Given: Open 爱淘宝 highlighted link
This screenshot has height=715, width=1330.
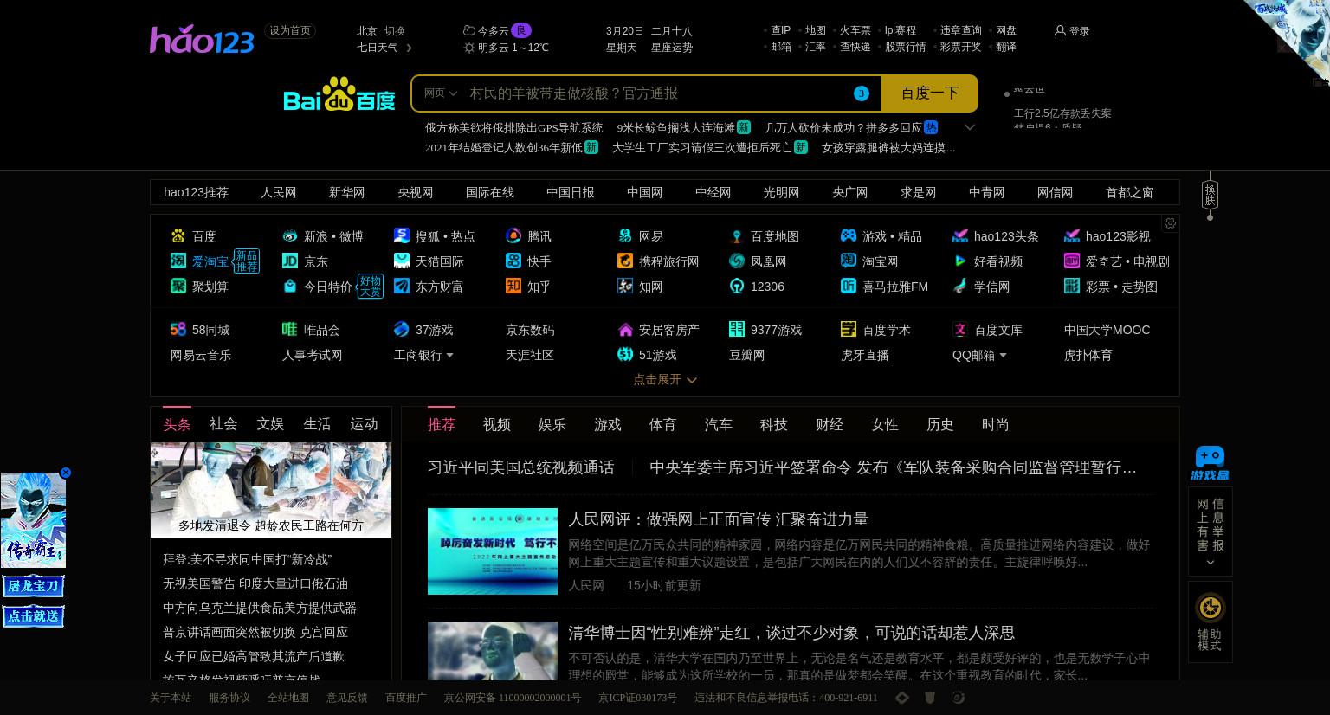Looking at the screenshot, I should 210,261.
